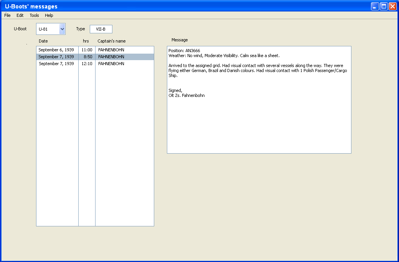Select the date cell in the 8:50 row
The width and height of the screenshot is (399, 262).
click(56, 57)
